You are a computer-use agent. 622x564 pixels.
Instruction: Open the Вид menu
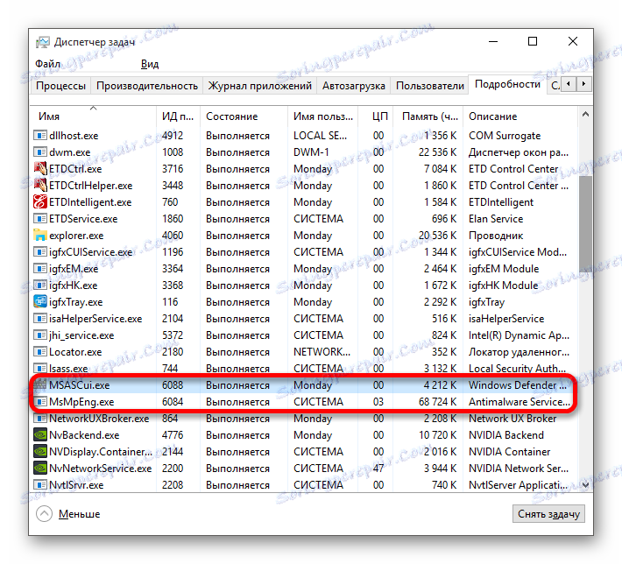click(150, 64)
